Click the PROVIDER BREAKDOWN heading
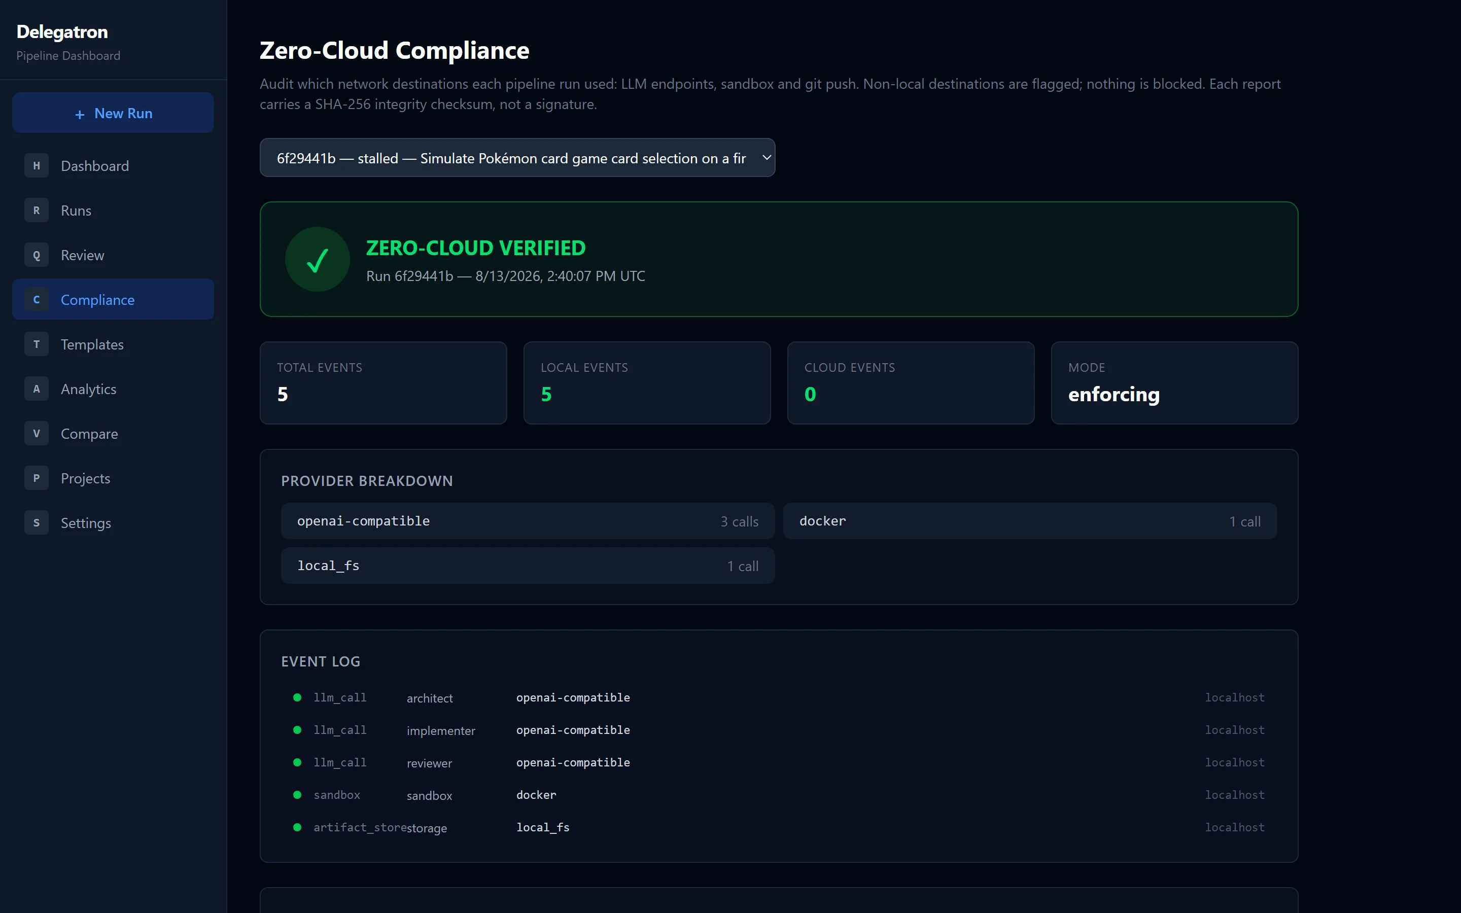Screen dimensions: 1461x913 tap(367, 481)
